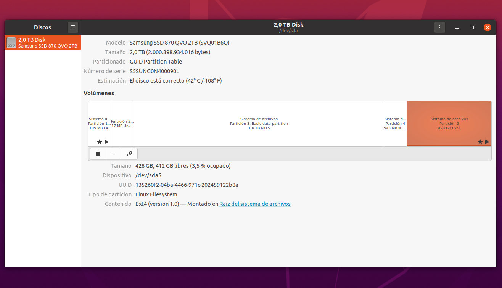Minimize the Discos window
The image size is (502, 288).
(x=457, y=27)
